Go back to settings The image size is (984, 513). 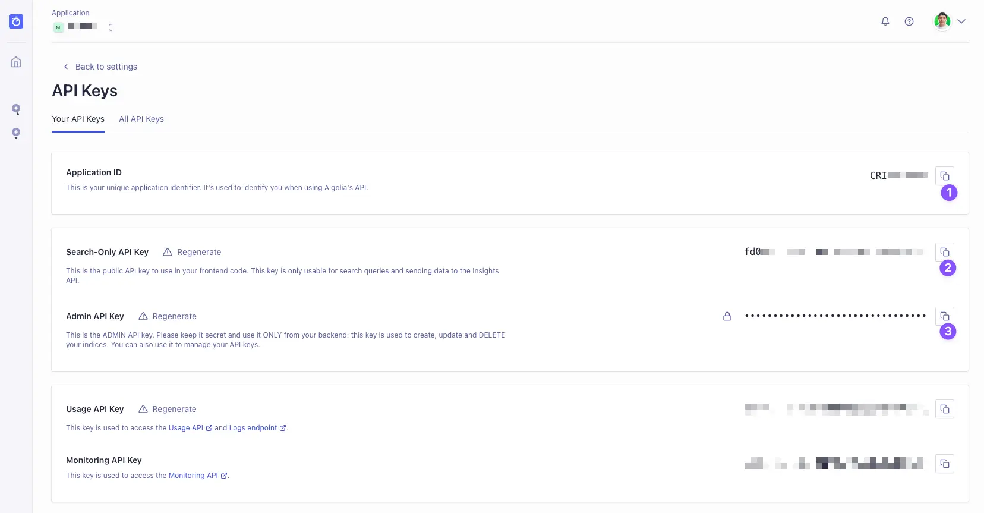[x=100, y=67]
